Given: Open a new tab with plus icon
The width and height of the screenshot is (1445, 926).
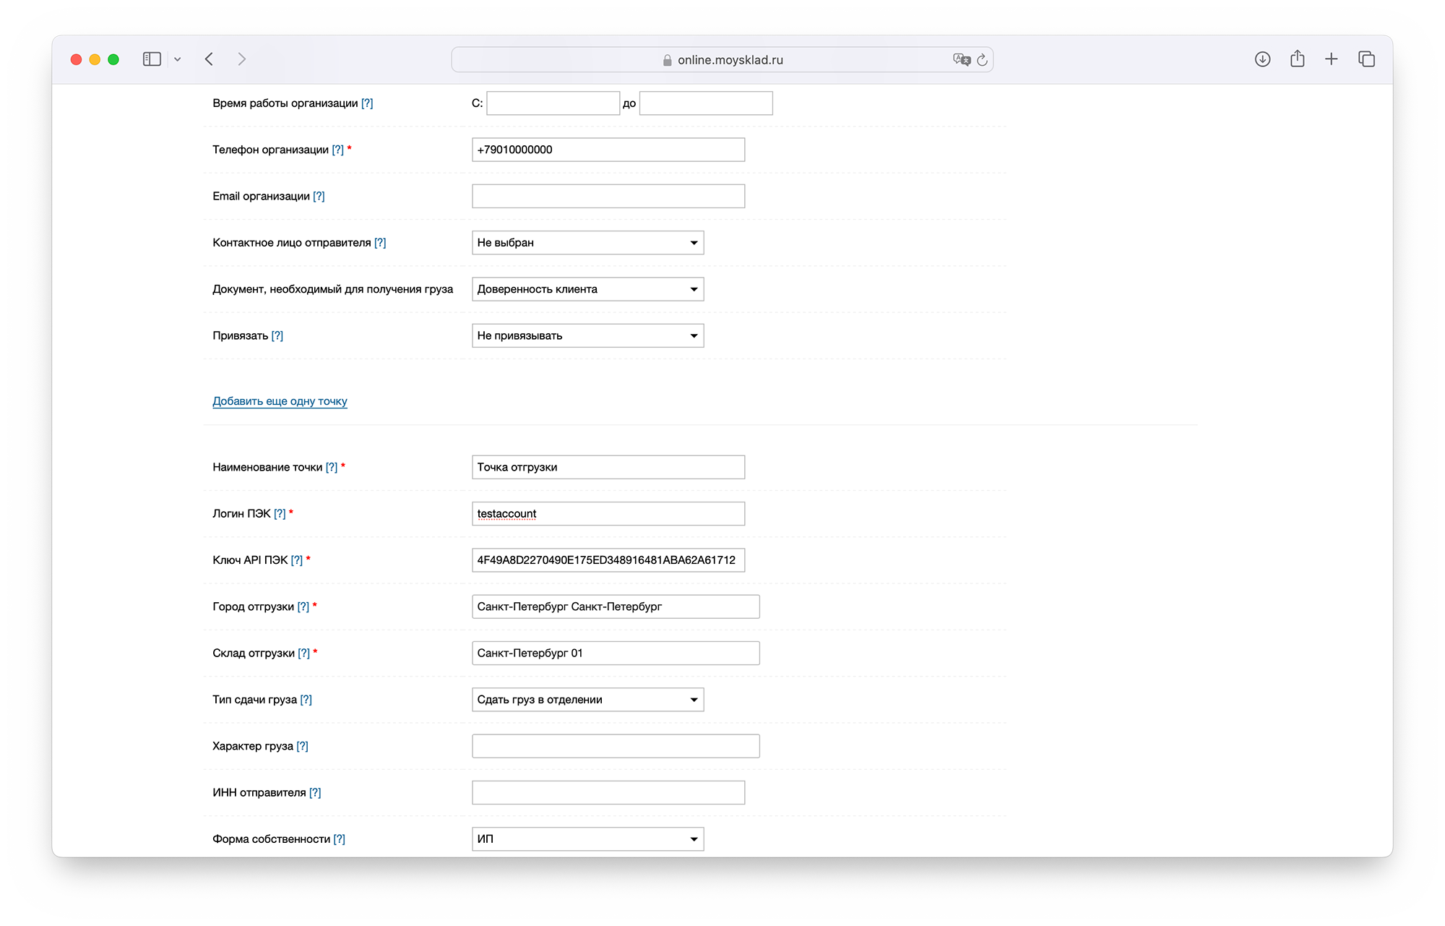Looking at the screenshot, I should point(1332,59).
